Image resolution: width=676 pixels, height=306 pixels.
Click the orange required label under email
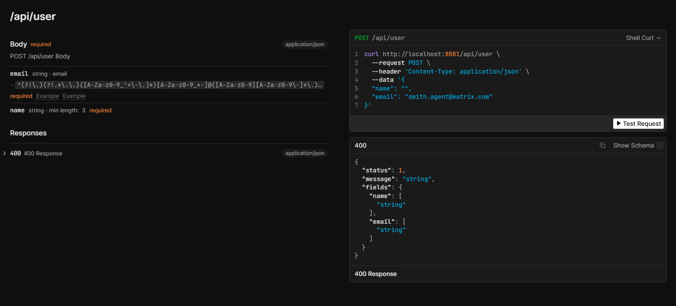click(21, 96)
